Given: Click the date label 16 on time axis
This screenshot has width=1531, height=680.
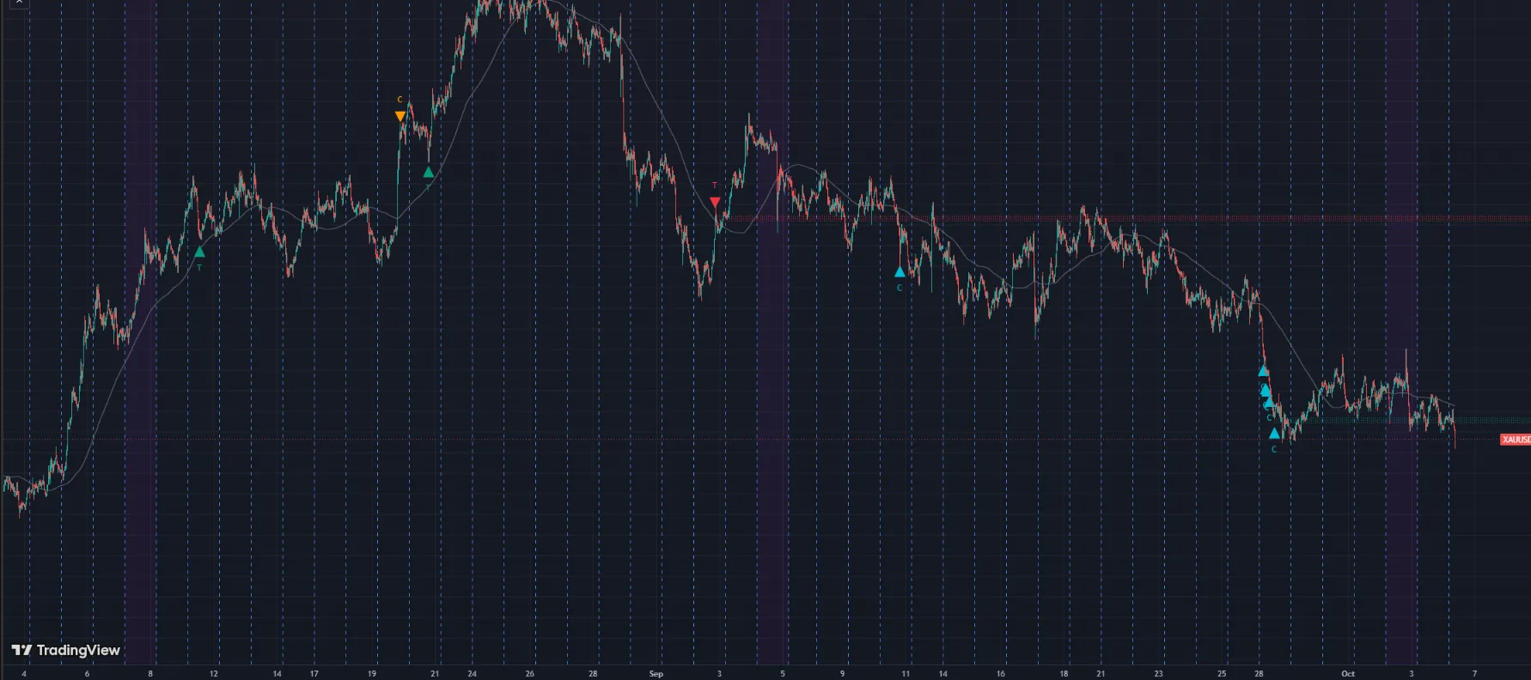Looking at the screenshot, I should 1001,674.
